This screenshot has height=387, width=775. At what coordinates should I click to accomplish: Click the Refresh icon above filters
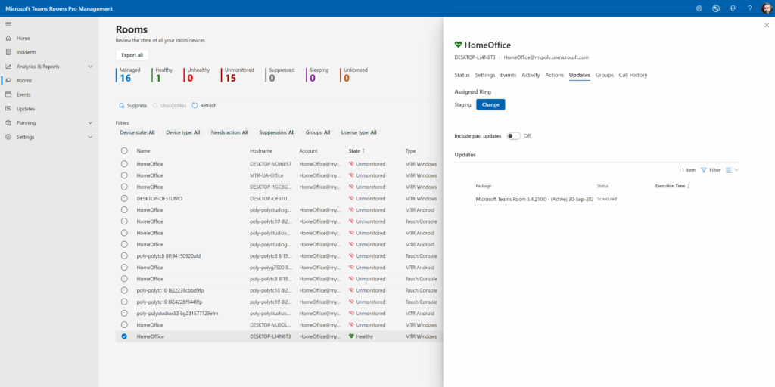195,106
